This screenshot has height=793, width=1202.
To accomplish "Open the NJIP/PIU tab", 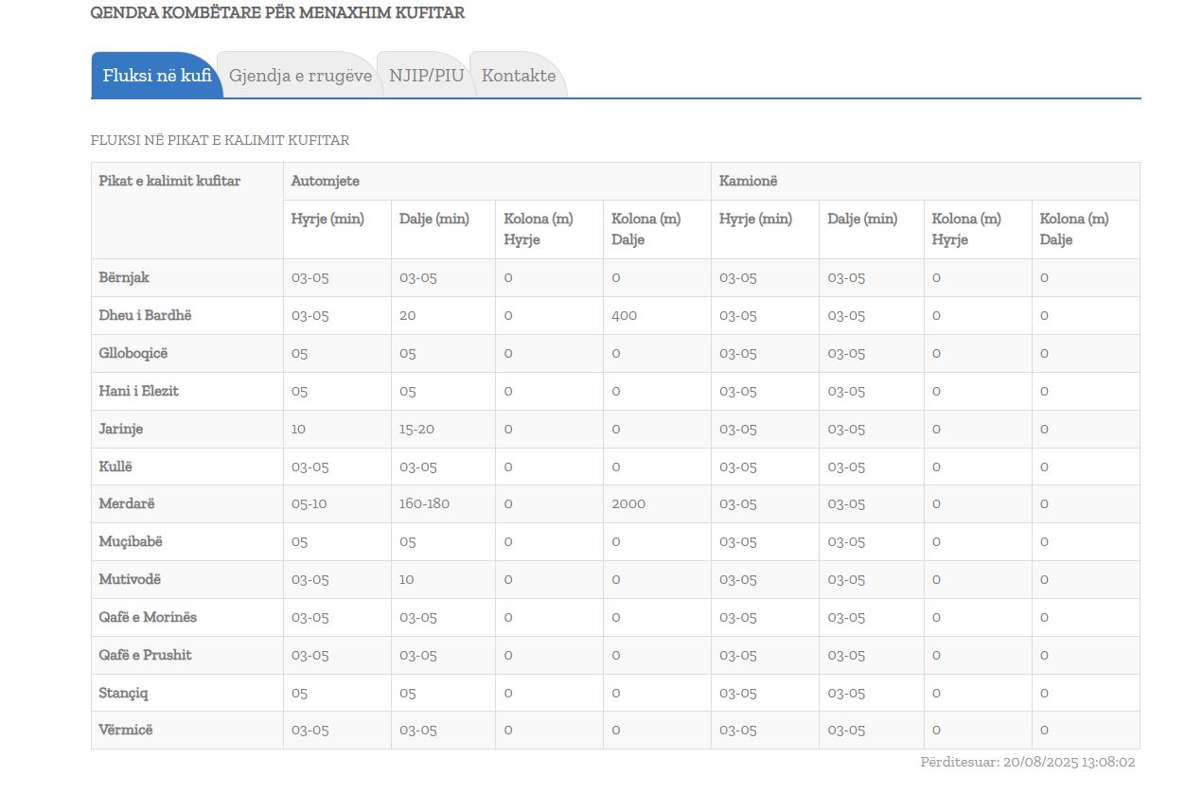I will pyautogui.click(x=426, y=76).
